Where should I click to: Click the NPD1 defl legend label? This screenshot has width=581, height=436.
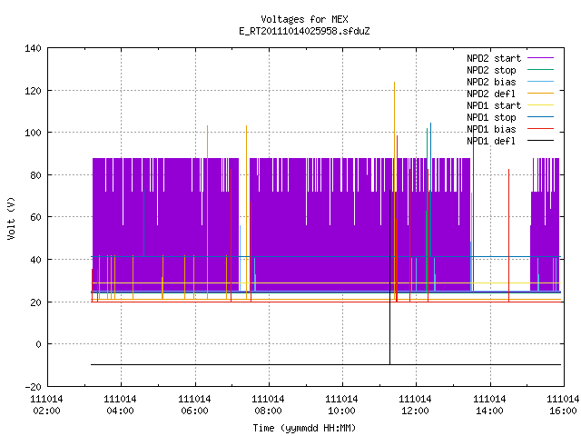coord(491,142)
